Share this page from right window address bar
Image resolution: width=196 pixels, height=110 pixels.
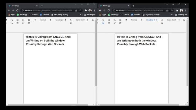click(x=167, y=10)
